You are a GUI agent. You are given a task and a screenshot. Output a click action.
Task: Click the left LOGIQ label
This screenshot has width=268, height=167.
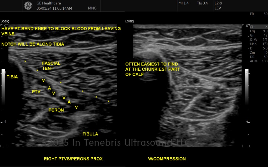(5, 21)
